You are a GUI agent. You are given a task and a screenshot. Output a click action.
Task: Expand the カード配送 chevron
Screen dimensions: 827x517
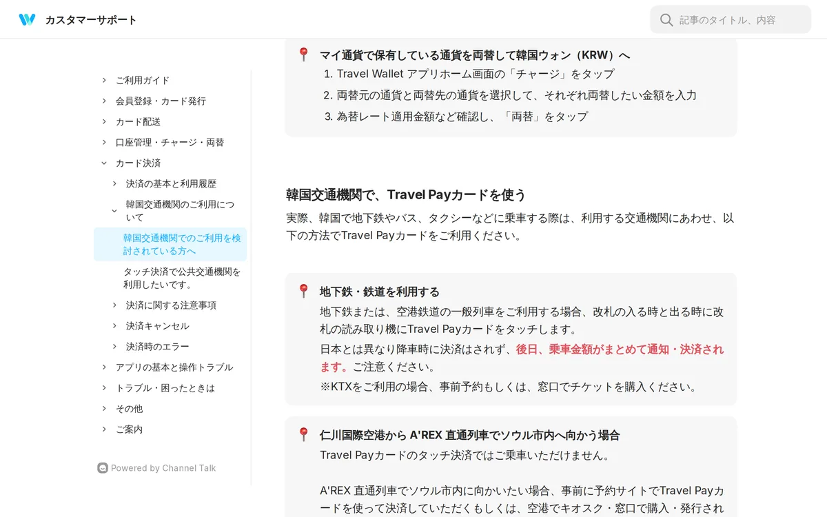104,121
